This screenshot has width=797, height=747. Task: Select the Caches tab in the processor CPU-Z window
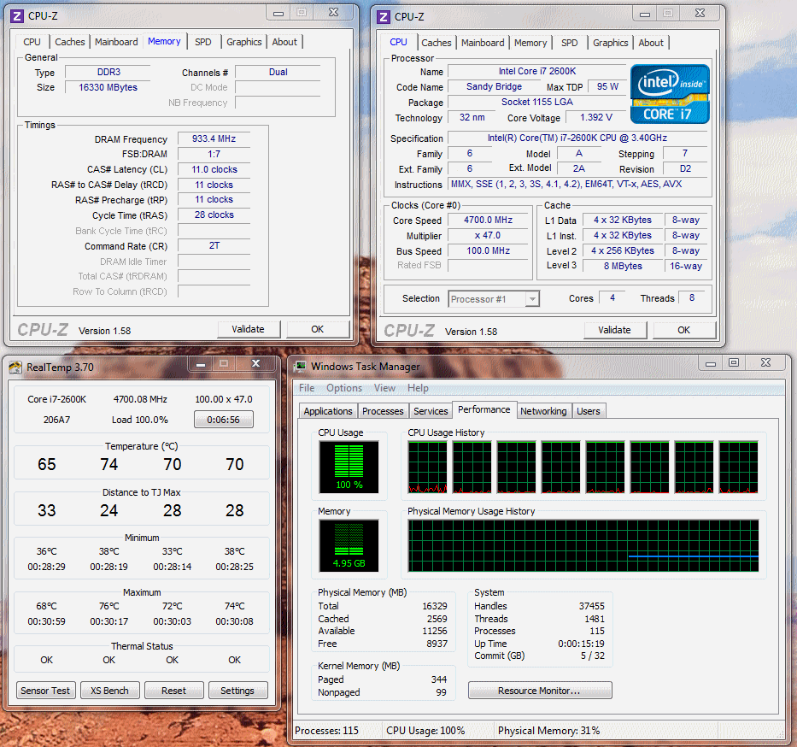click(x=437, y=43)
